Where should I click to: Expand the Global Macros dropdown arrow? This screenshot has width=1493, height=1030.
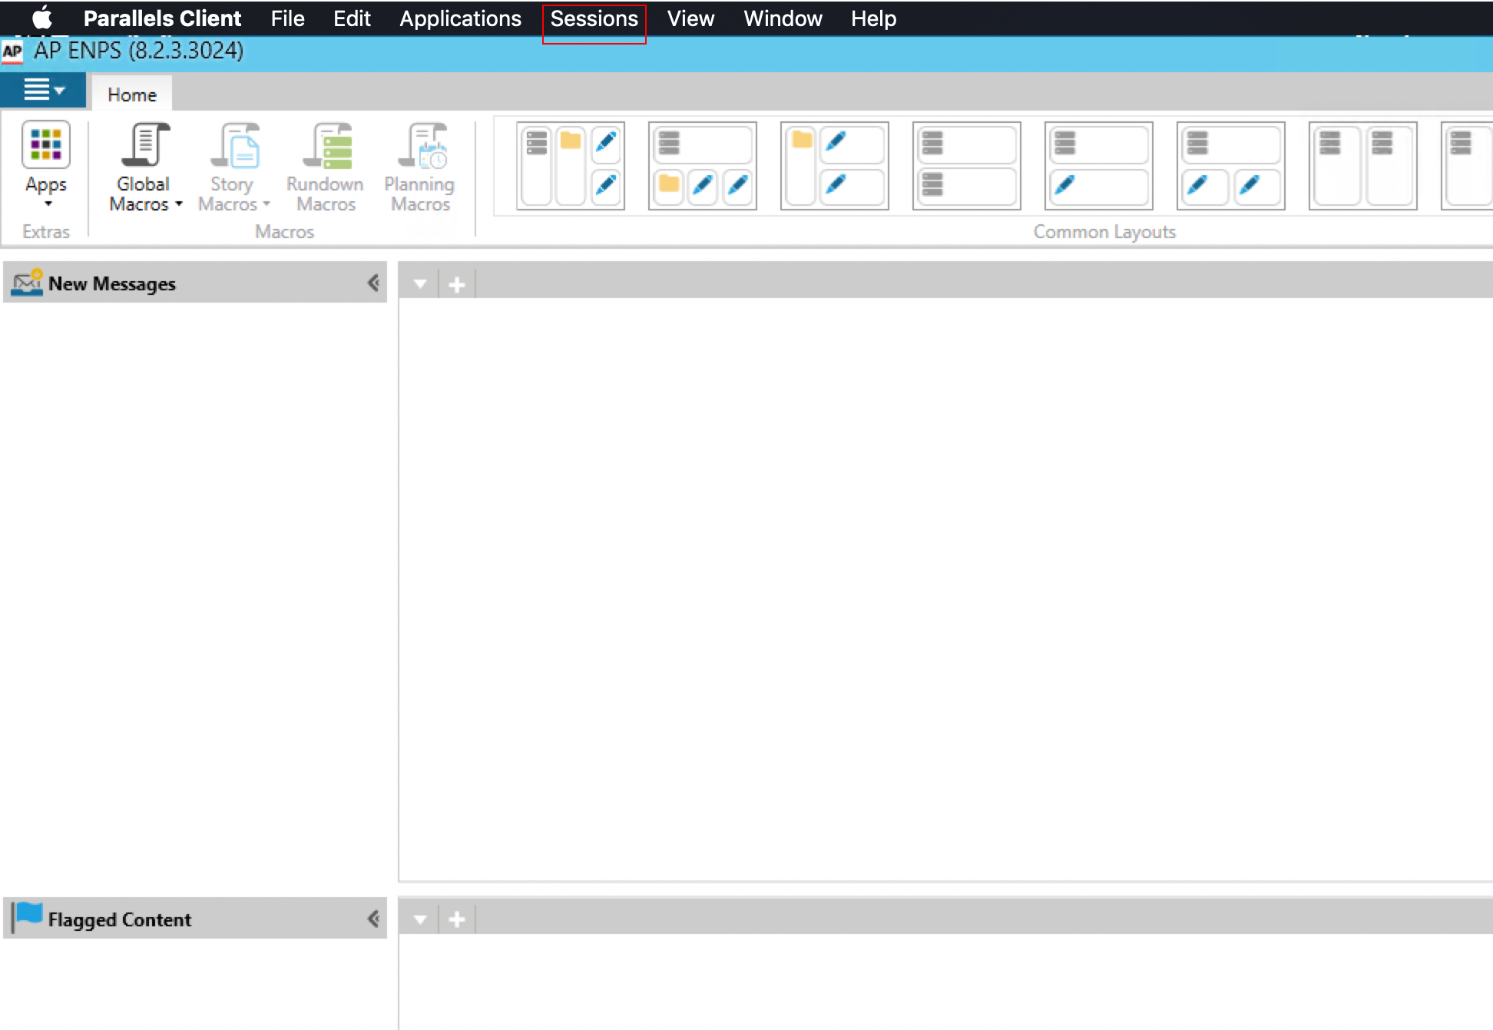coord(179,204)
